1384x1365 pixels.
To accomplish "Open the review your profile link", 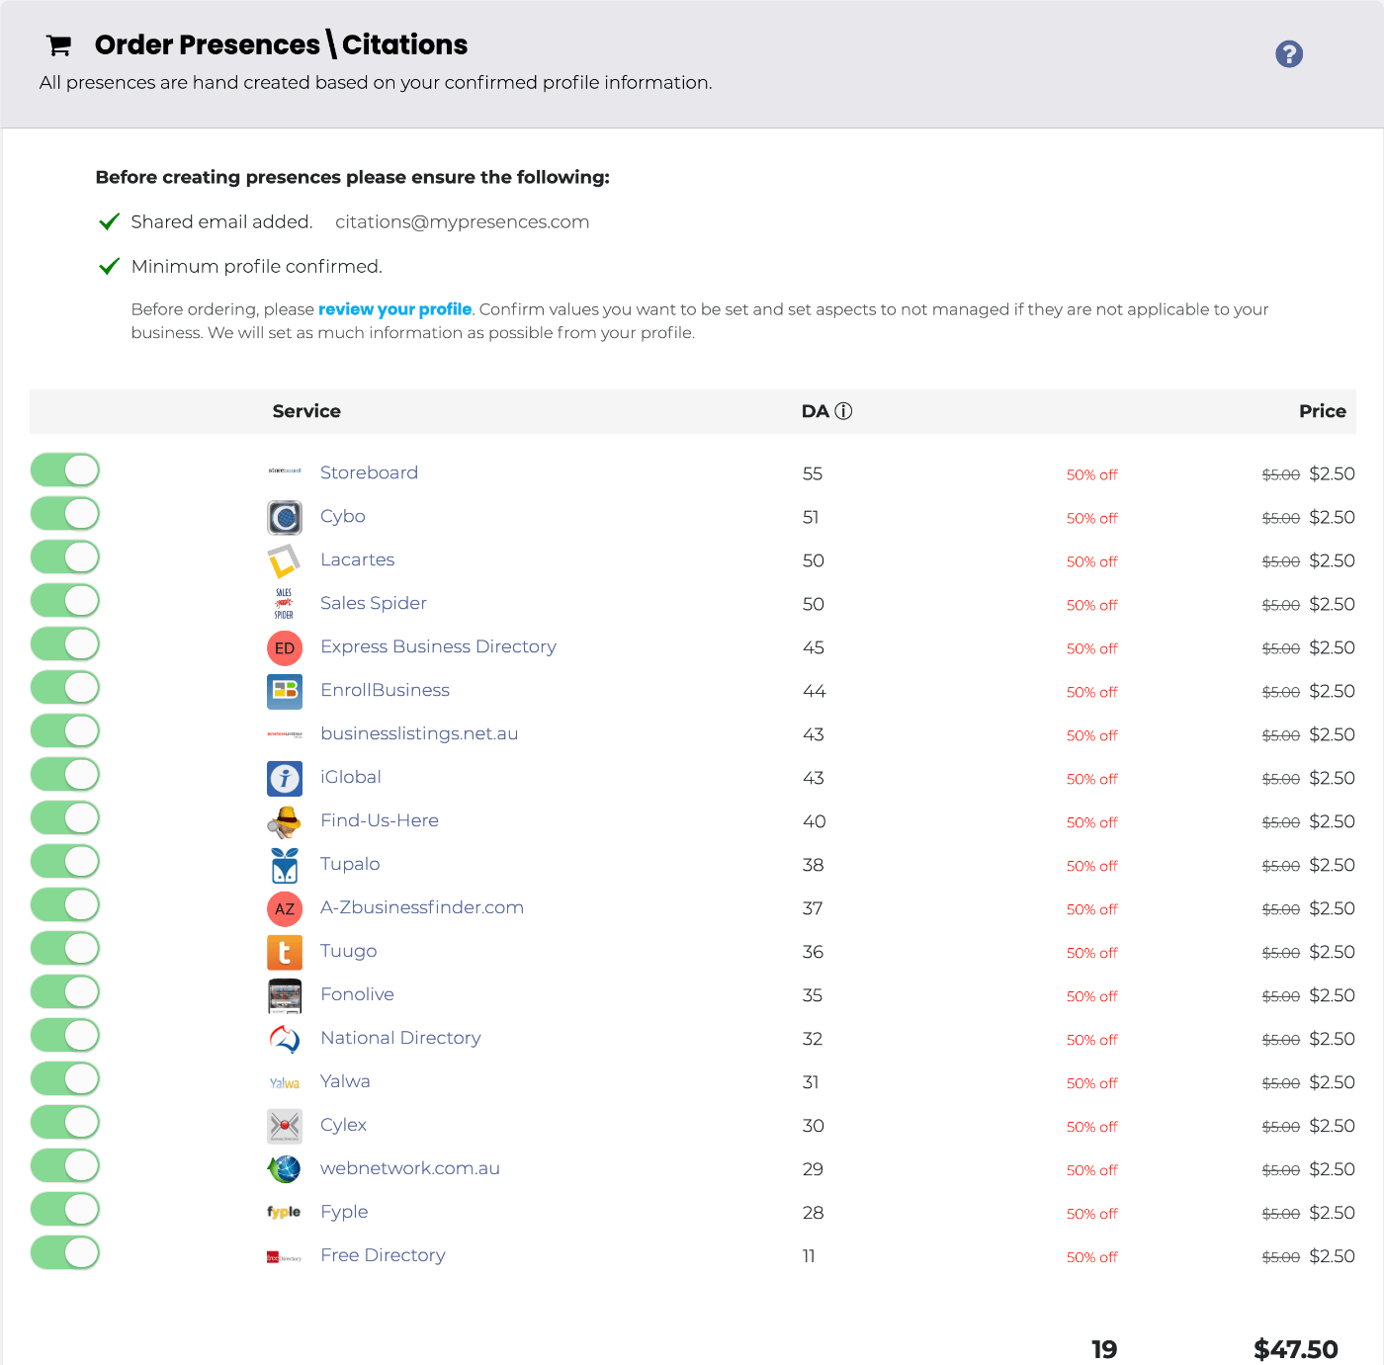I will click(395, 309).
